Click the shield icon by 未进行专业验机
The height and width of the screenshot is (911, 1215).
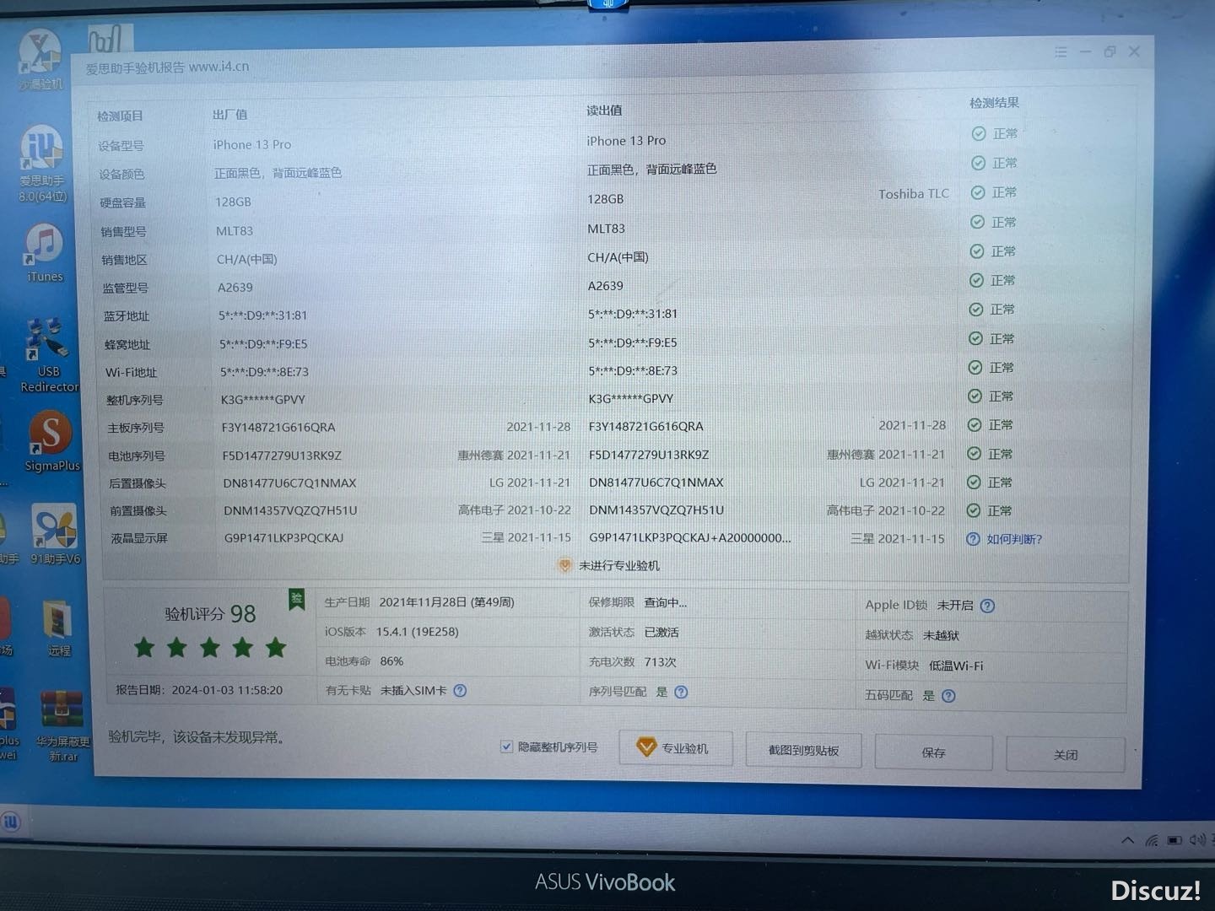pos(564,565)
